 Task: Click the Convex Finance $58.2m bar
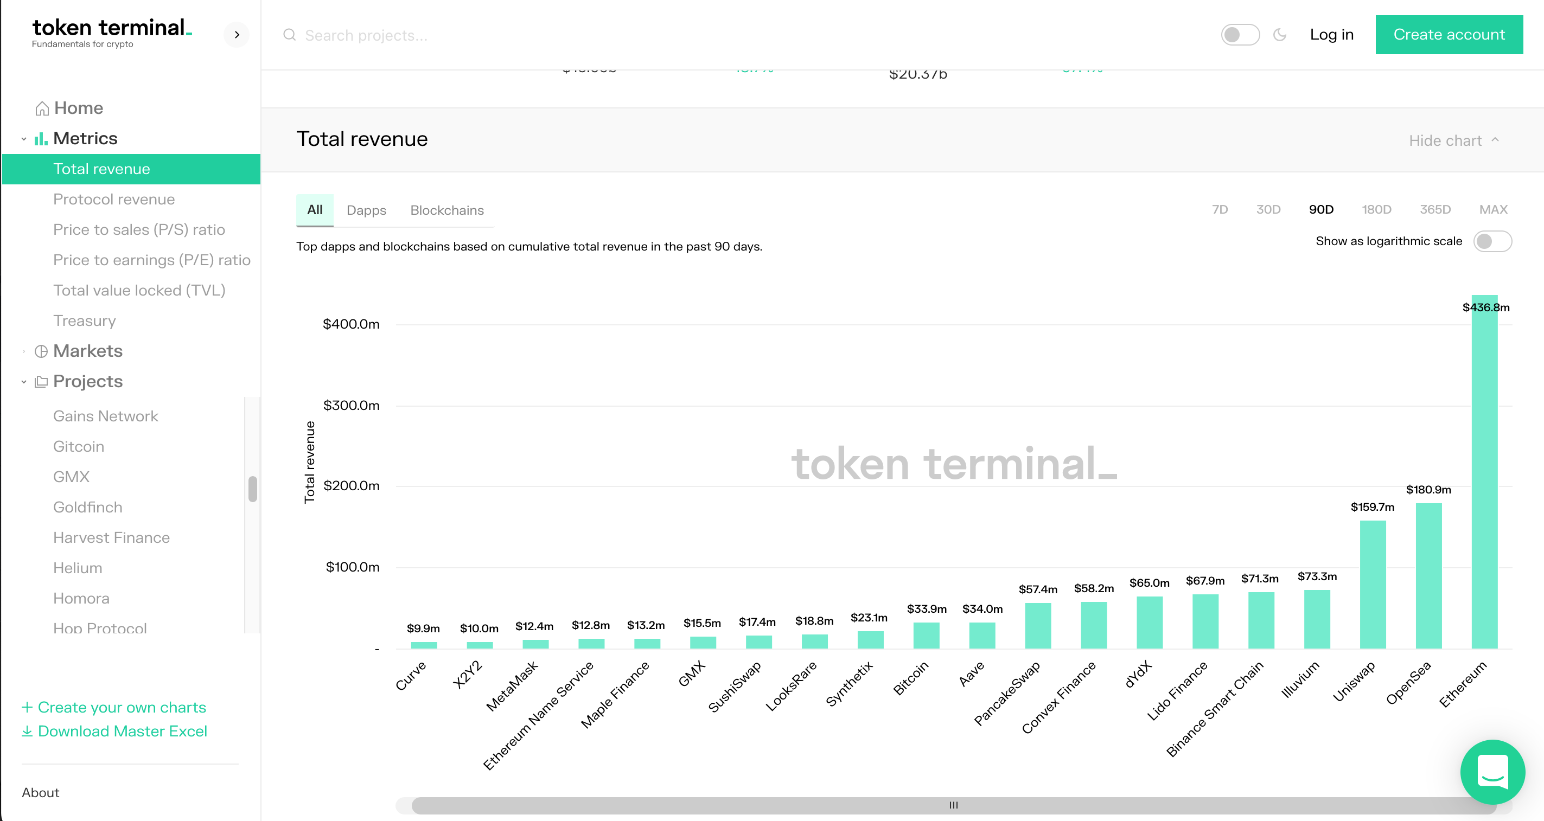(1094, 625)
